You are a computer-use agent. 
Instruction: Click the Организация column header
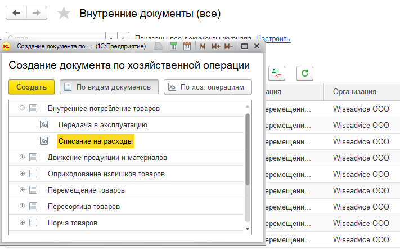[362, 91]
